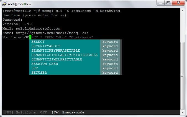Click the sqlcli@microsoft.com mail address
The width and height of the screenshot is (187, 117).
tap(38, 28)
